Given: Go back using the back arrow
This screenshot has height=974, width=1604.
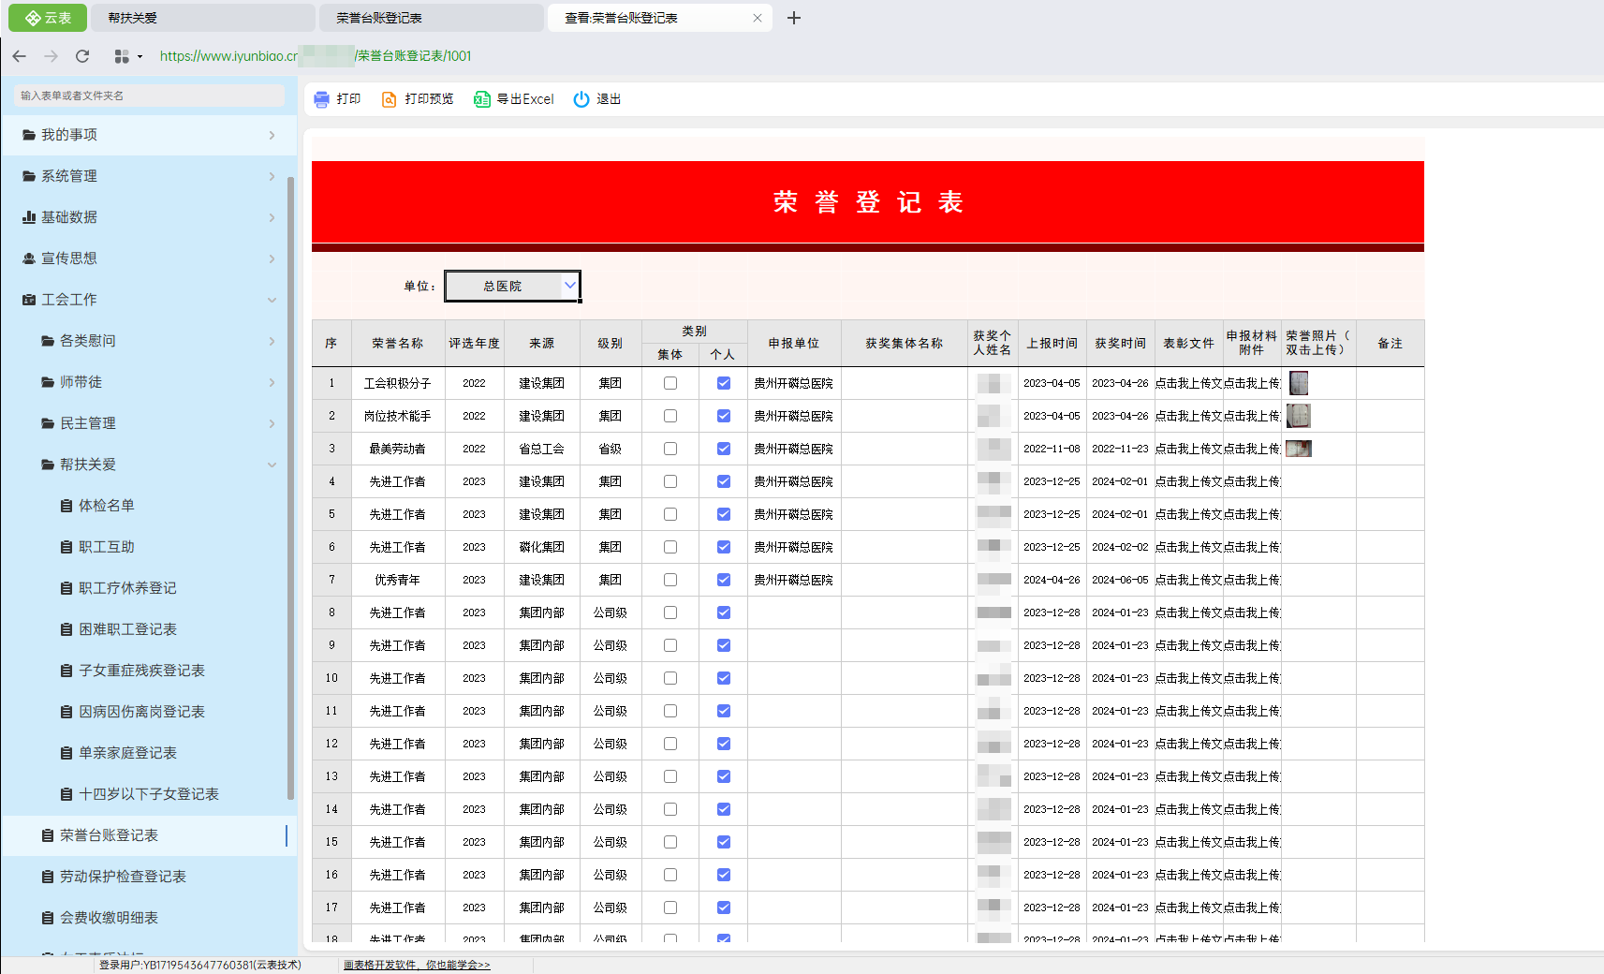Looking at the screenshot, I should [x=20, y=56].
